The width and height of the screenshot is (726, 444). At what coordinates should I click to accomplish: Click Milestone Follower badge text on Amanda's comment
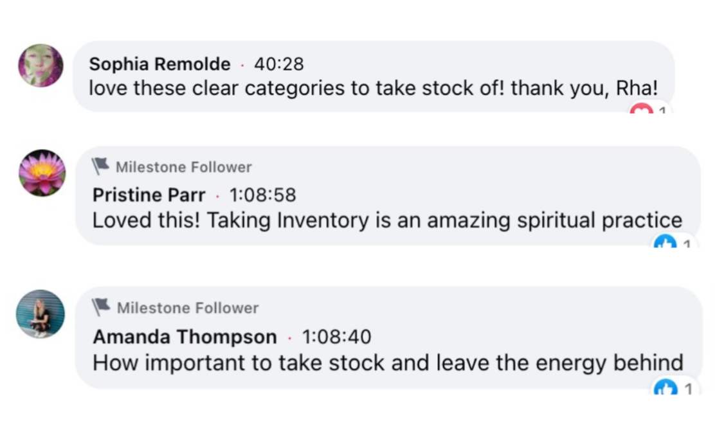point(187,308)
